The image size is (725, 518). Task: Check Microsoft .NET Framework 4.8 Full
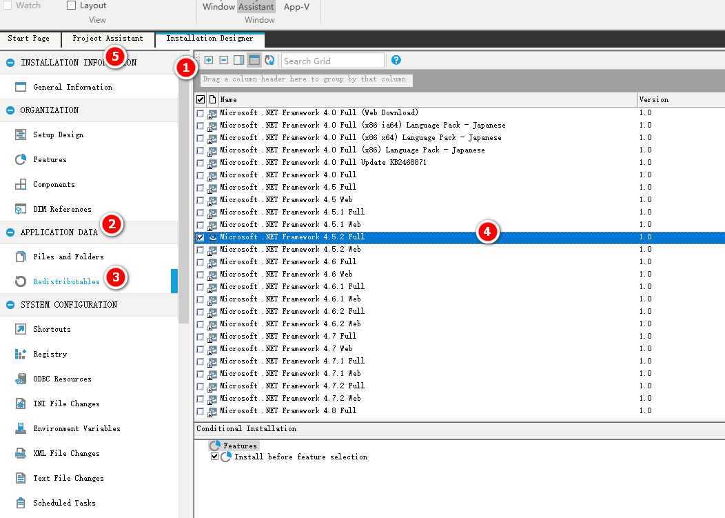point(201,411)
